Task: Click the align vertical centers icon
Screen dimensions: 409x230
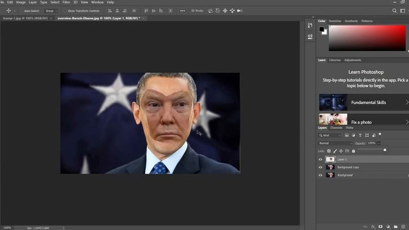Action: 153,11
